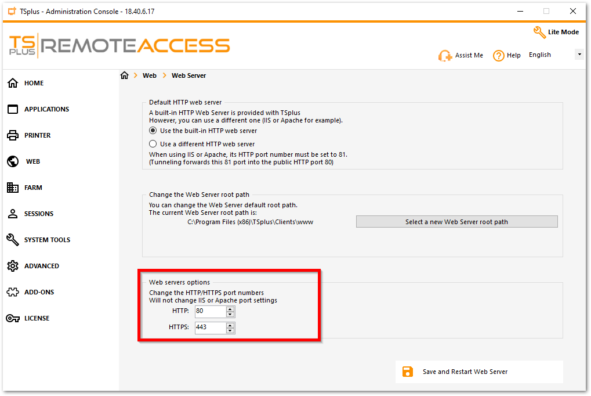This screenshot has height=396, width=591.
Task: Select the Printer icon in sidebar
Action: 13,135
